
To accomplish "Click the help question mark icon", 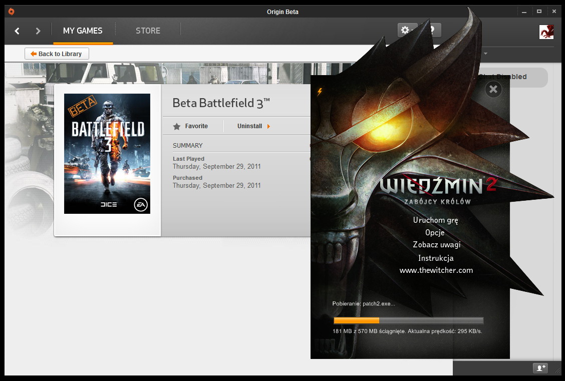I will pos(434,30).
